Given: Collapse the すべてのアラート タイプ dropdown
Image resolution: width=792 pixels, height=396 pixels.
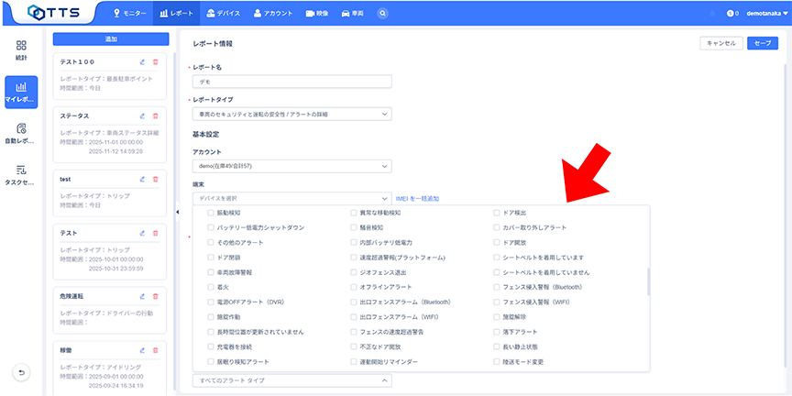Looking at the screenshot, I should click(x=291, y=379).
